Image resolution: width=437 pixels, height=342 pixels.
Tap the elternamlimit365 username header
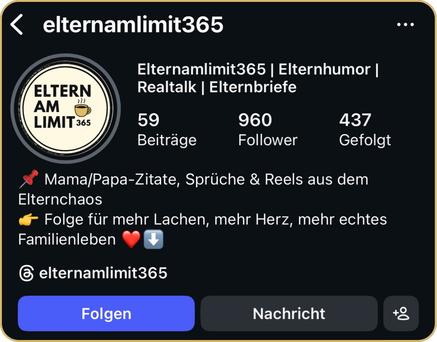(x=133, y=25)
